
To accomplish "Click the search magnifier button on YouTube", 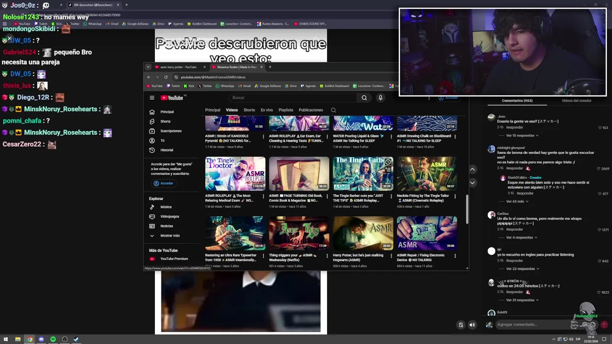I will (x=364, y=98).
